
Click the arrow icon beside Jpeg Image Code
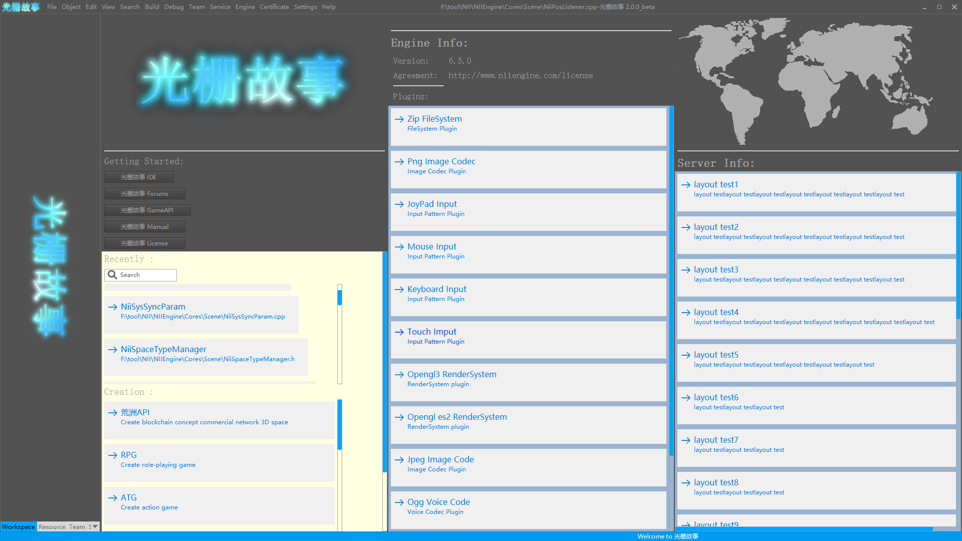pos(399,460)
